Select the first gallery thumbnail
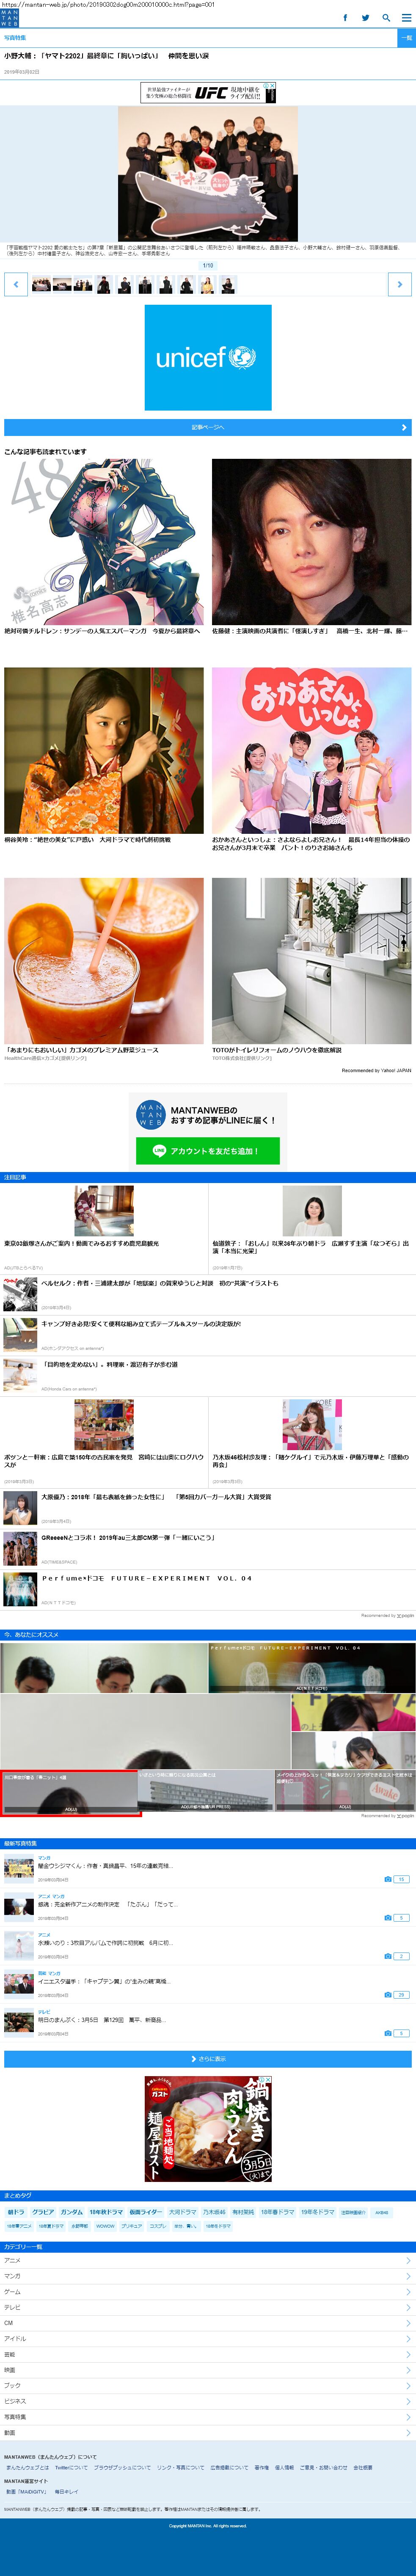416x2576 pixels. coord(41,285)
